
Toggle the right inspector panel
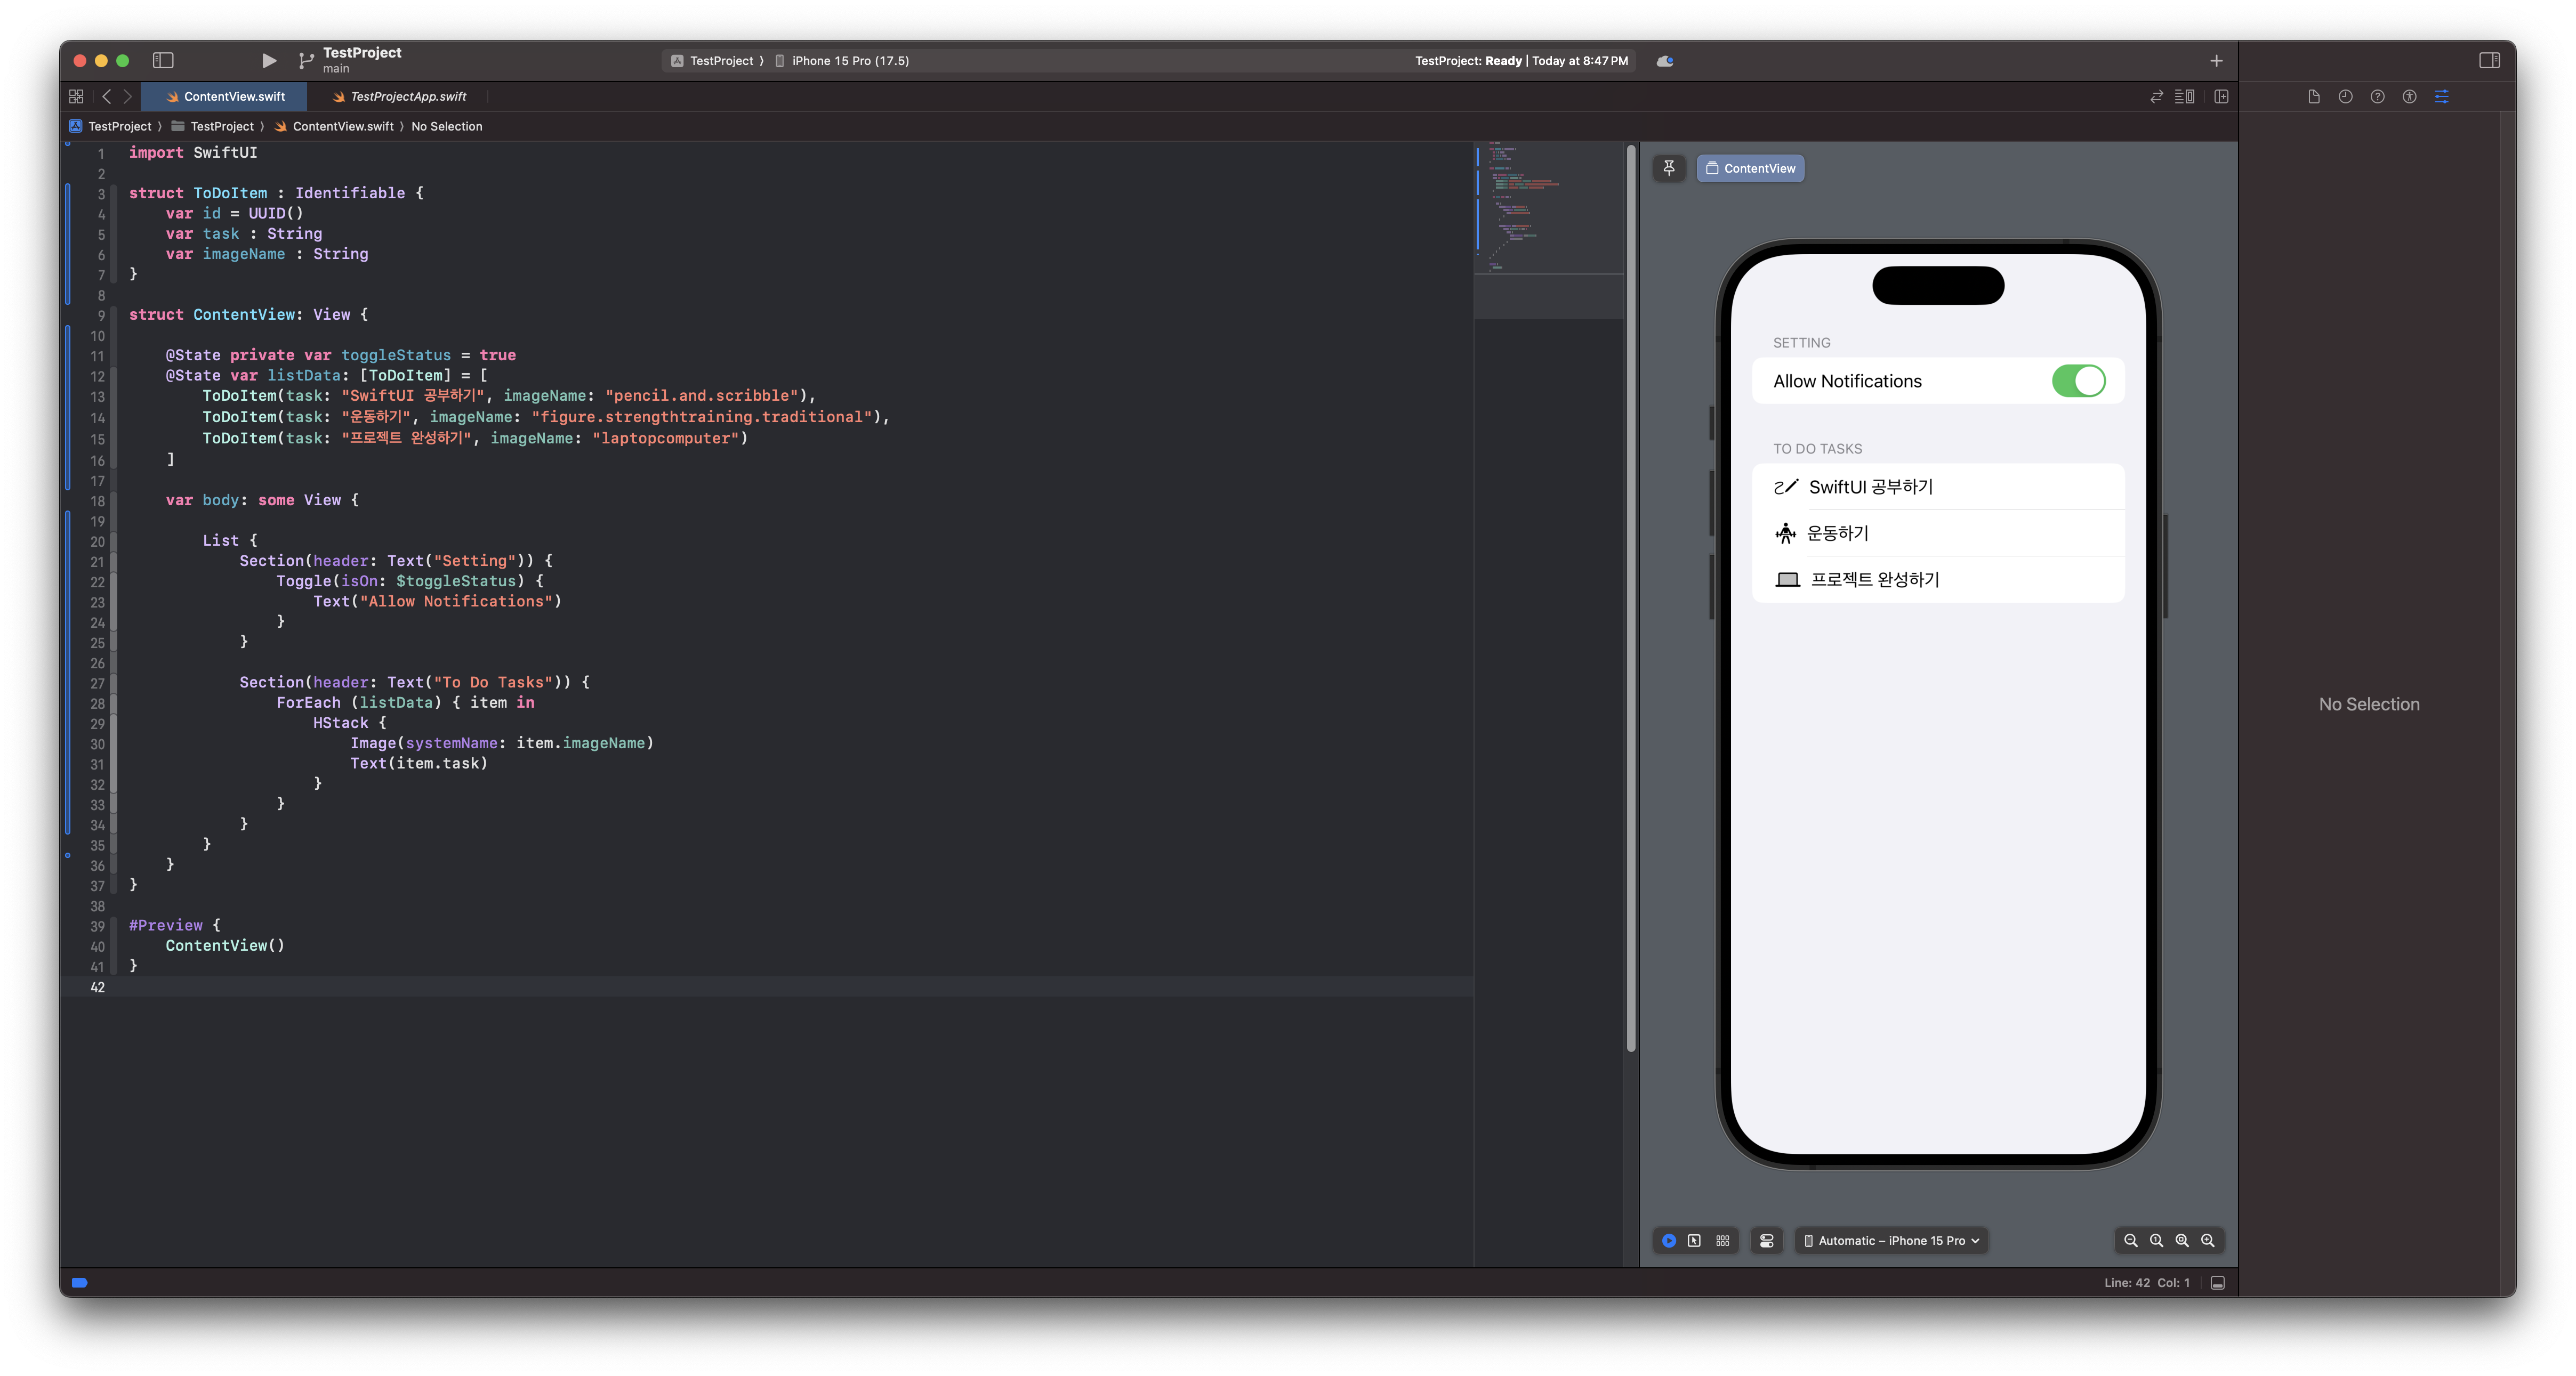pos(2489,61)
